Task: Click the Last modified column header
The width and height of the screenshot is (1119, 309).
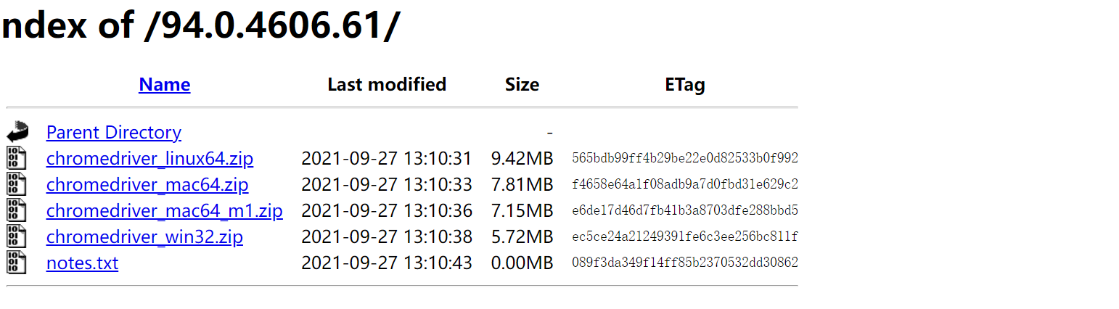Action: [x=387, y=85]
